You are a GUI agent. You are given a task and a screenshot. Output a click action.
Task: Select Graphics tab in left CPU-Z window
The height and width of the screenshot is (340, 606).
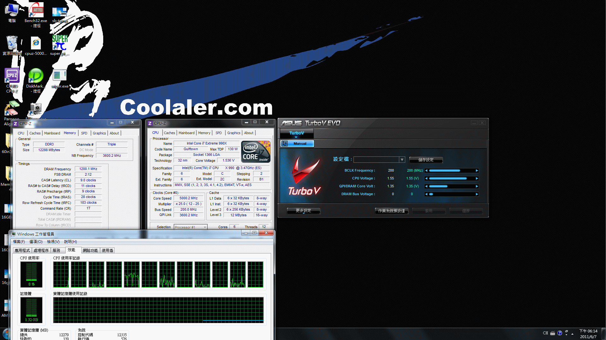tap(99, 133)
